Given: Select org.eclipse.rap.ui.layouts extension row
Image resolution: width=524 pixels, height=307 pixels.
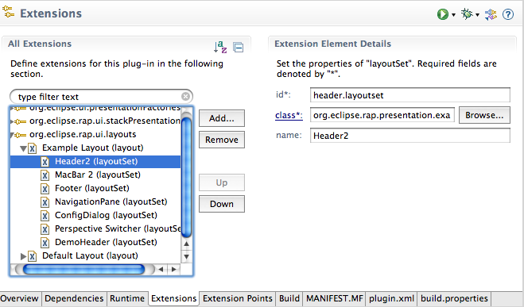Looking at the screenshot, I should pyautogui.click(x=95, y=134).
